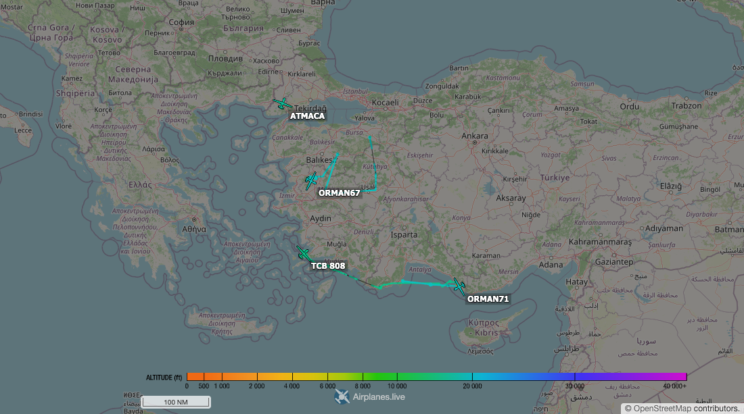The image size is (744, 414).
Task: Click the Trabzon city label
Action: (686, 105)
